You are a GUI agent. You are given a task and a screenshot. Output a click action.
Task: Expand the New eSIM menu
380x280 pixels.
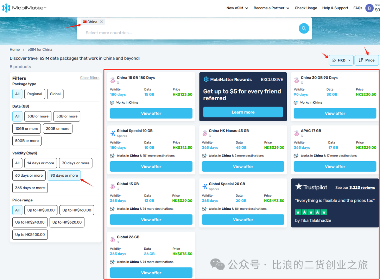(237, 8)
